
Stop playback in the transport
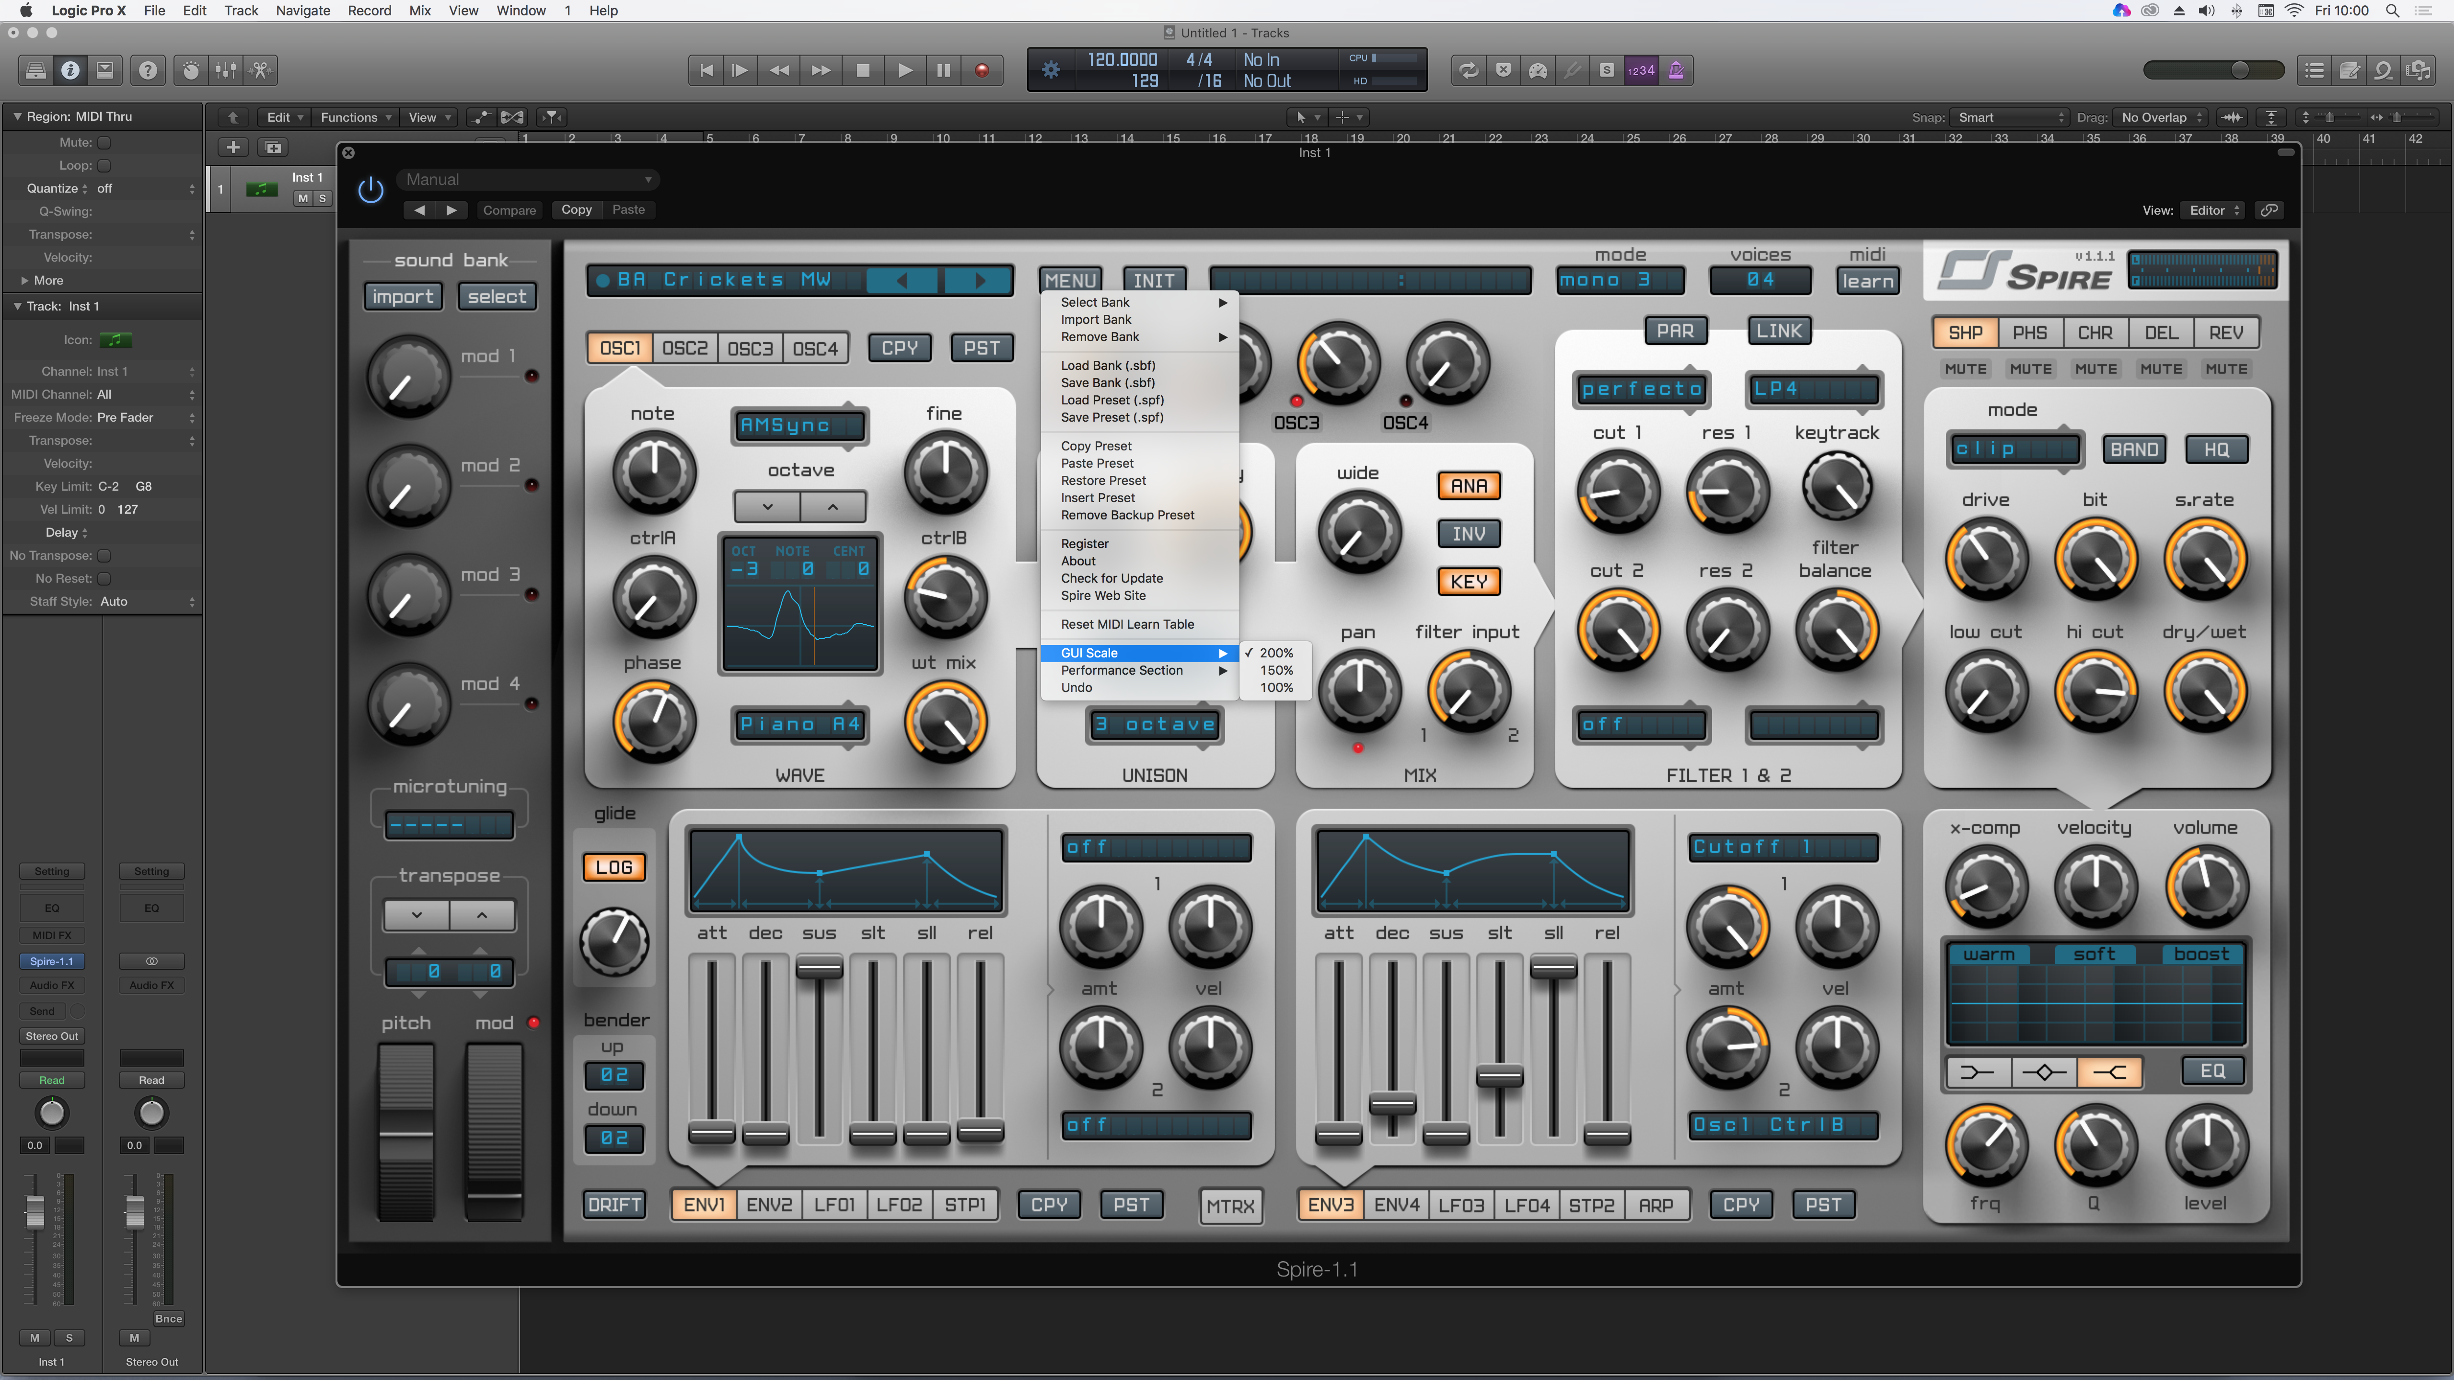[863, 70]
